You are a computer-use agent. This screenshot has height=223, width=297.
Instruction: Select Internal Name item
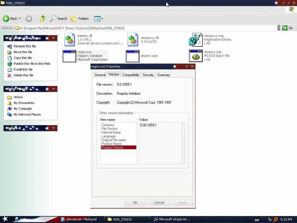(x=111, y=132)
